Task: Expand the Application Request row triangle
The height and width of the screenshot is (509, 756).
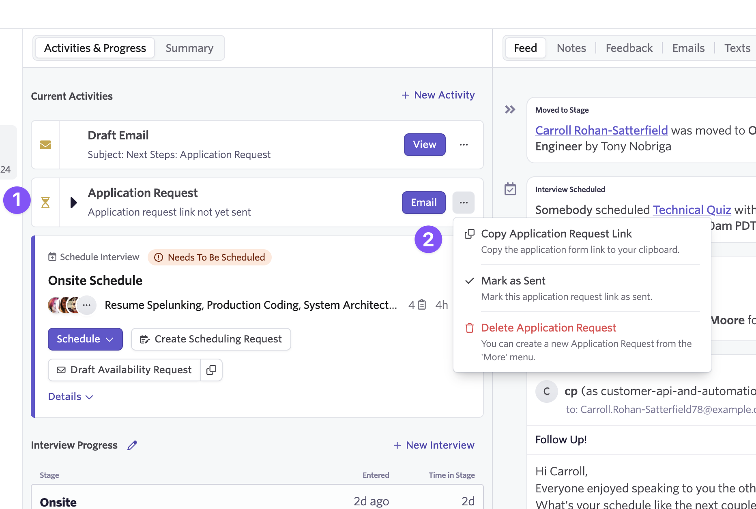Action: click(x=73, y=202)
